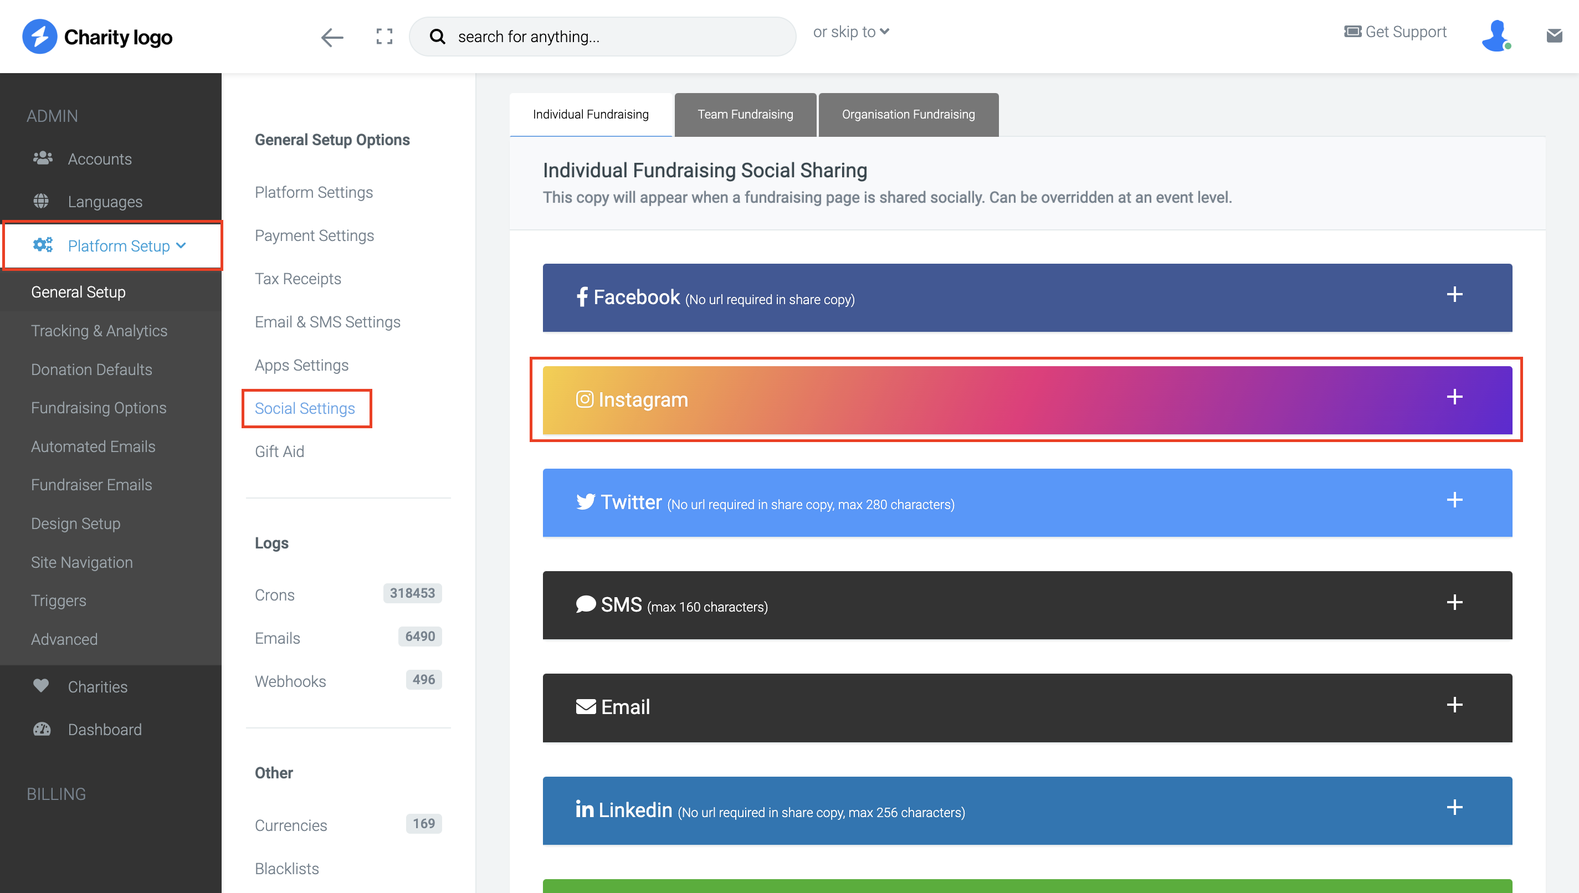
Task: Expand the Email section plus
Action: click(1454, 705)
